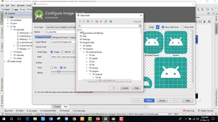Click Next in the Asset Studio wizard
Image resolution: width=218 pixels, height=122 pixels.
click(x=149, y=101)
